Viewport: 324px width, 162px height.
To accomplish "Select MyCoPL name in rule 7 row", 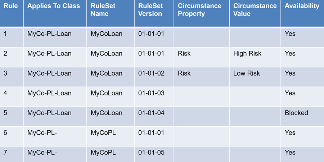I will pos(103,153).
